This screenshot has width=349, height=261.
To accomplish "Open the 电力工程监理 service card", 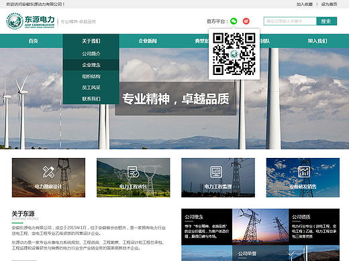I will click(x=218, y=177).
